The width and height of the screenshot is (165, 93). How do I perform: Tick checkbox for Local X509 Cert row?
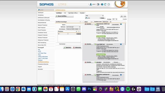84,44
